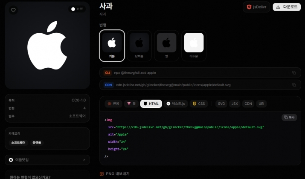
Task: Copy the CDN URL line
Action: (x=294, y=85)
